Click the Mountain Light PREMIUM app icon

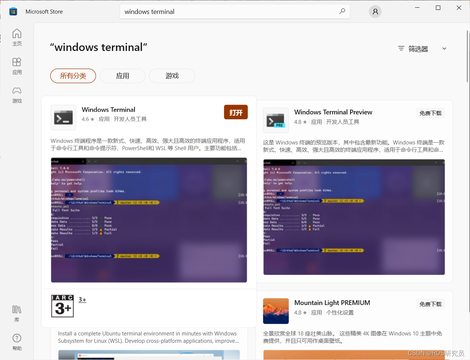pos(276,311)
